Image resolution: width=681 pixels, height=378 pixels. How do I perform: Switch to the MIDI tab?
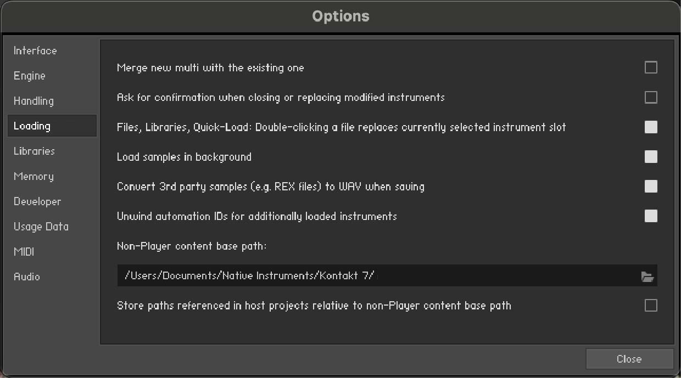(24, 252)
